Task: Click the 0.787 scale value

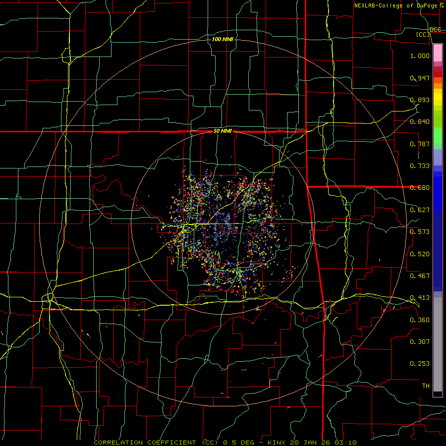Action: click(x=420, y=144)
